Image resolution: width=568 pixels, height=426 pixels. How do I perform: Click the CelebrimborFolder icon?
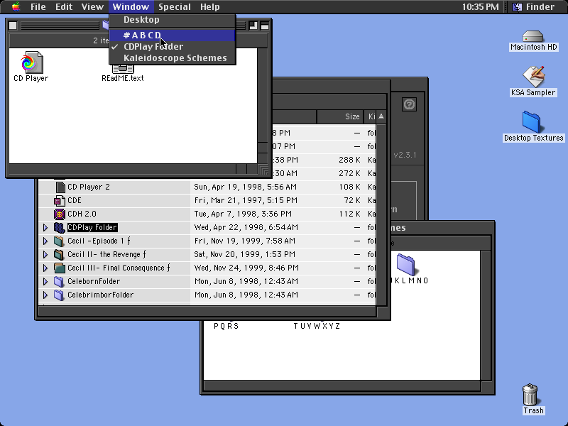click(x=60, y=295)
